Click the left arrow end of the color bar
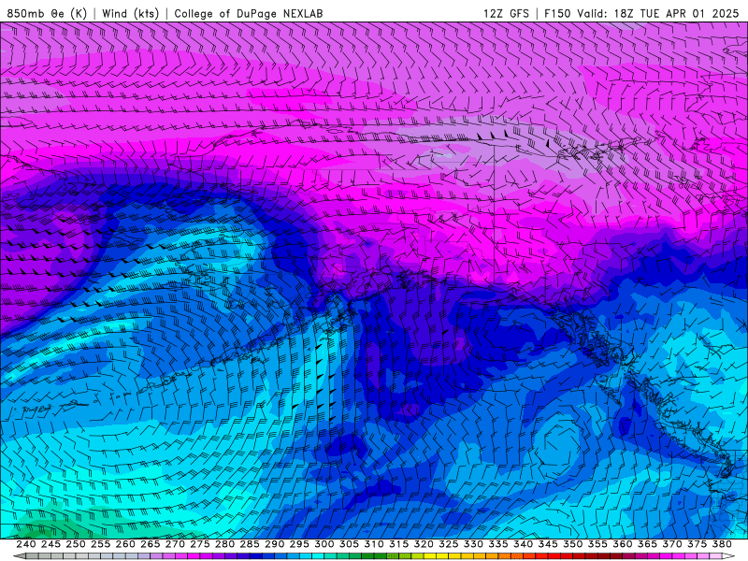Viewport: 748px width, 561px height. 20,556
